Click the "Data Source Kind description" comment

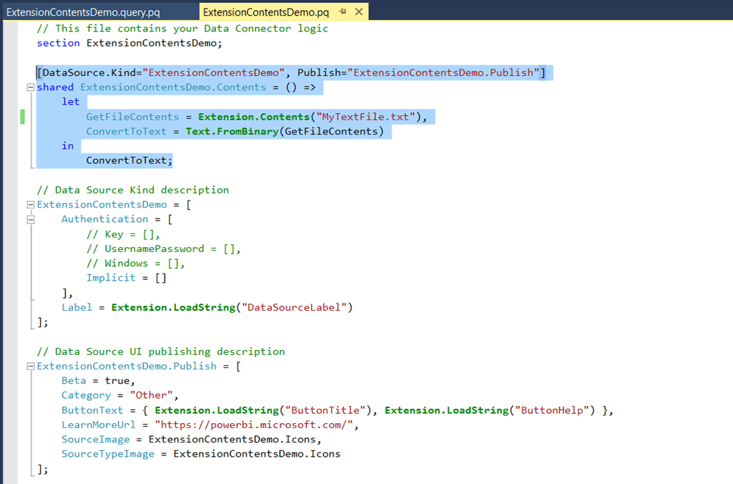(132, 190)
